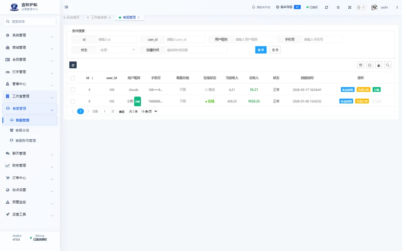Click the table refresh icon button
This screenshot has width=402, height=251.
(73, 65)
